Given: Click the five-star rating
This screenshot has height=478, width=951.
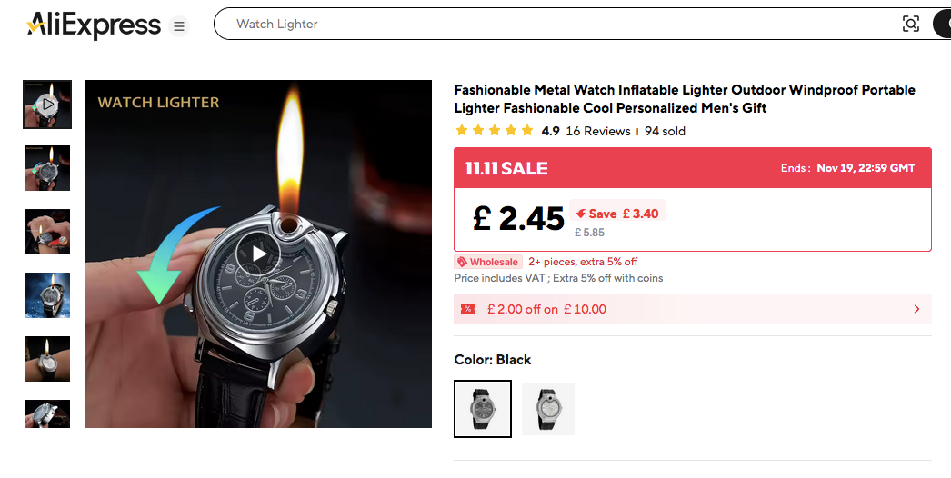Looking at the screenshot, I should pos(495,131).
